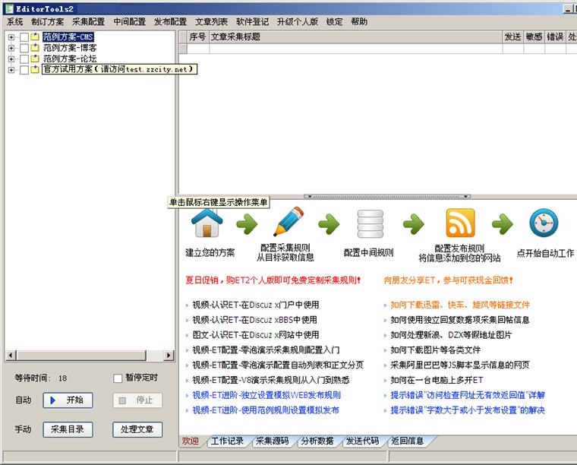
Task: Switch to the 工作记录 tab
Action: pos(227,441)
